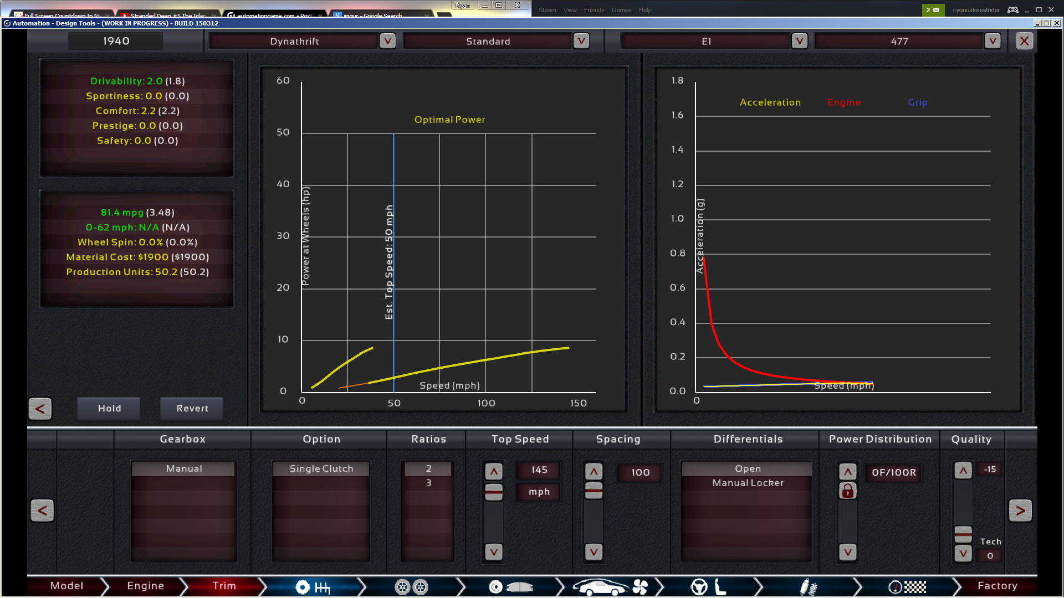This screenshot has width=1064, height=598.
Task: Select 3 gear ratios
Action: coord(428,483)
